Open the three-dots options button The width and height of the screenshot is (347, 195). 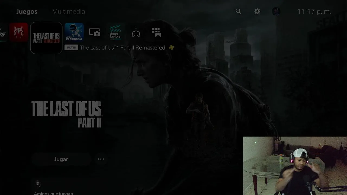pyautogui.click(x=101, y=159)
